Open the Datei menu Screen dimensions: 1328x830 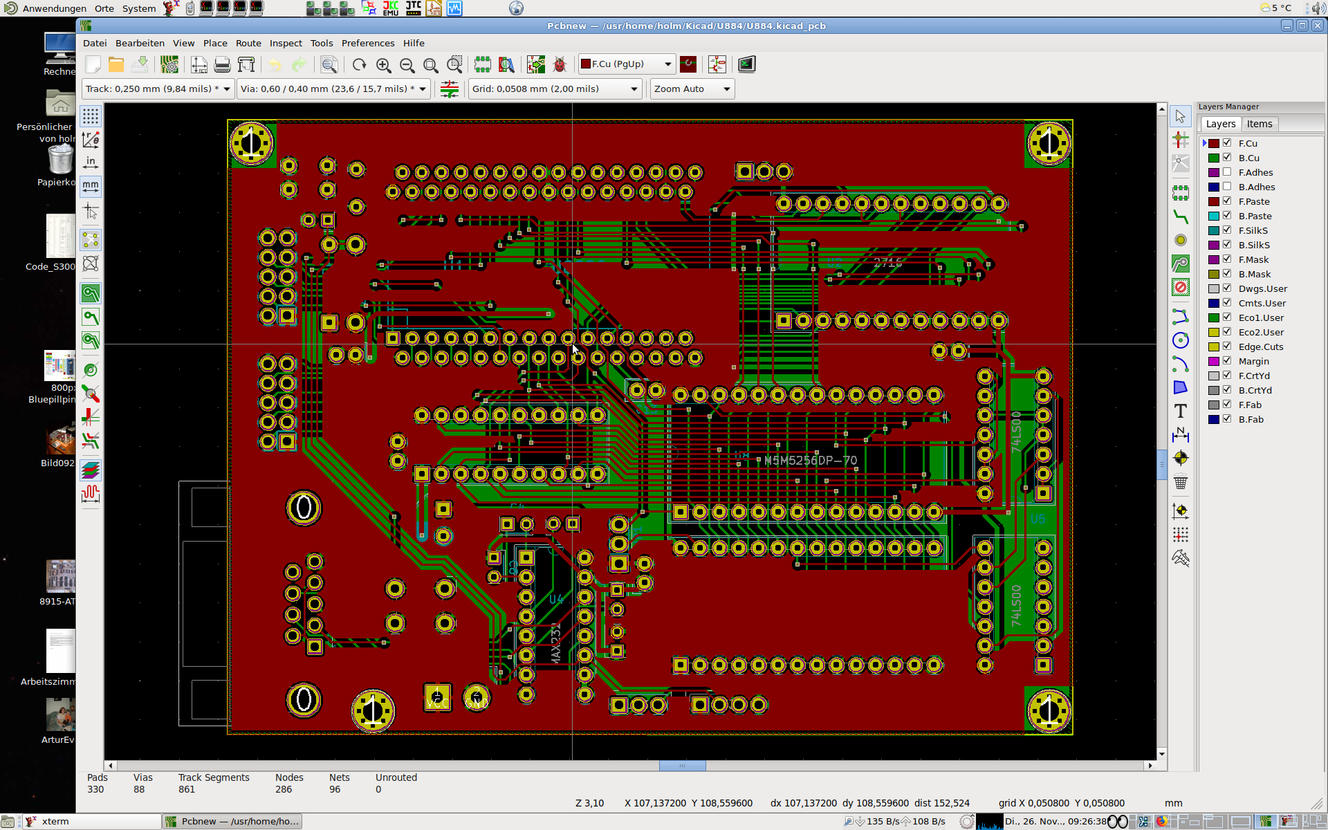point(95,43)
